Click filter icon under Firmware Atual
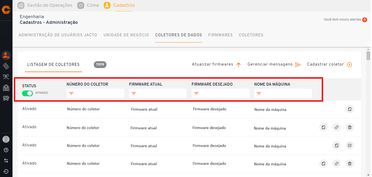This screenshot has height=177, width=372. [x=134, y=94]
